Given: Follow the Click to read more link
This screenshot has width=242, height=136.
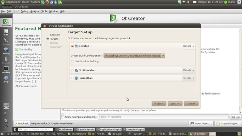Looking at the screenshot, I should [27, 86].
